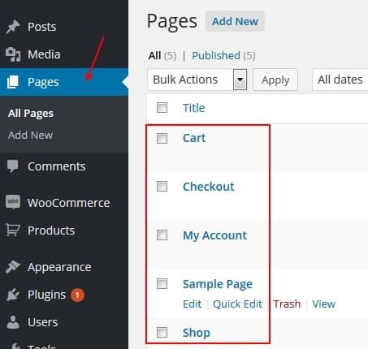
Task: Click the Posts pushpin icon
Action: 13,27
